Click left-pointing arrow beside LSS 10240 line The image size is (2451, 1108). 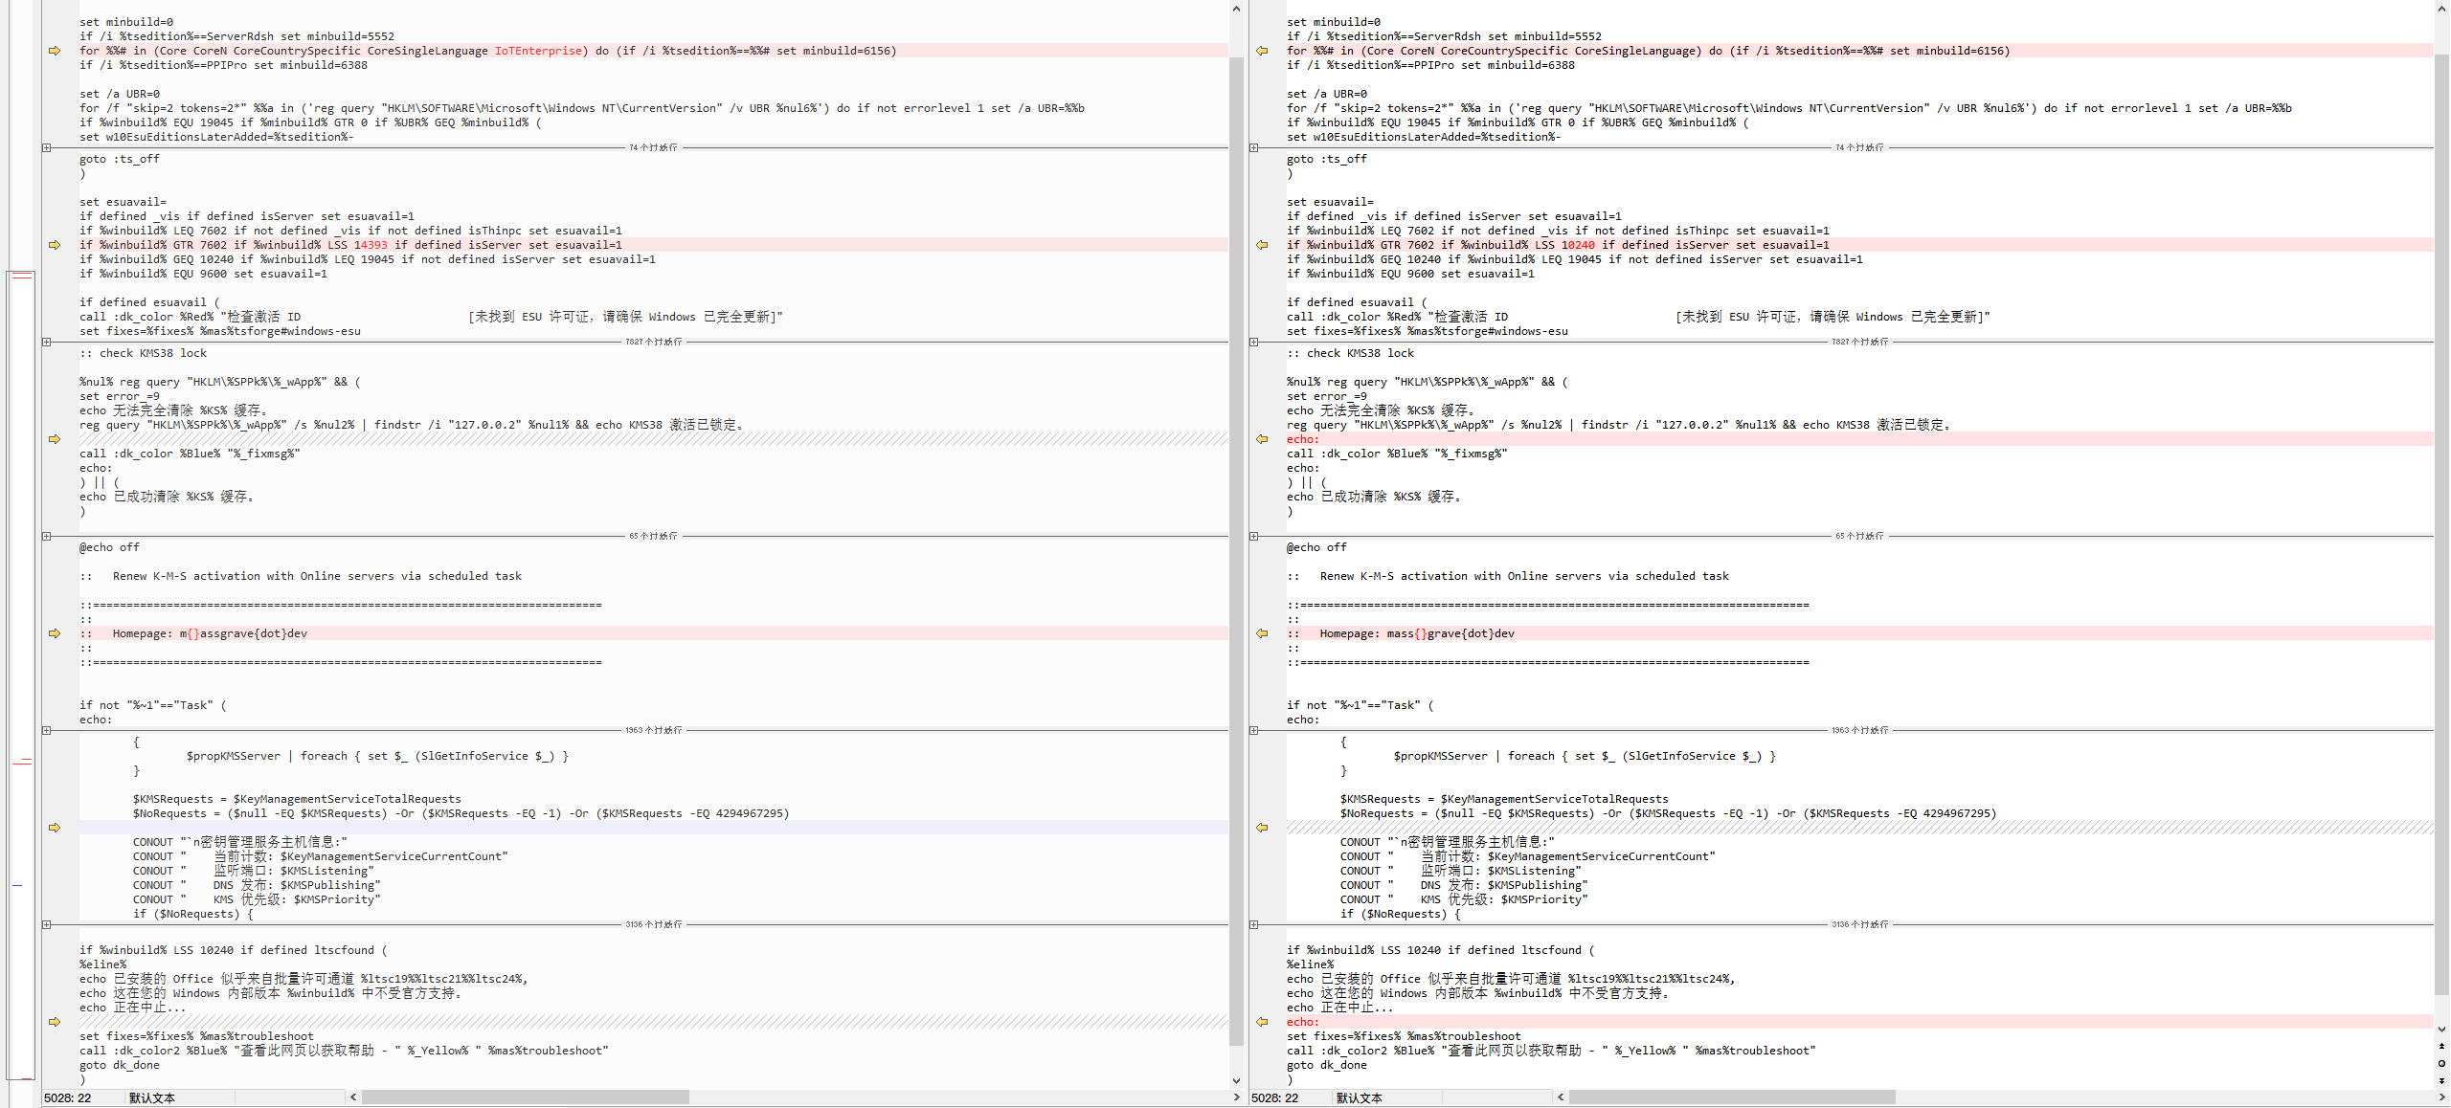pos(1262,245)
